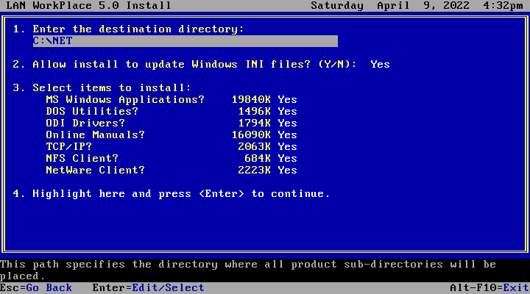Click the 2223K size value
This screenshot has width=530, height=294.
tap(255, 170)
